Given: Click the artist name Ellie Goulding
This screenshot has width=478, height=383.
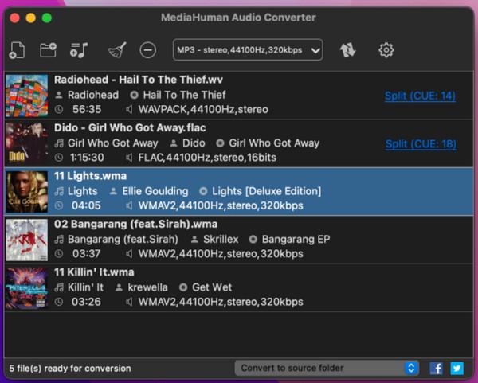Looking at the screenshot, I should 155,191.
